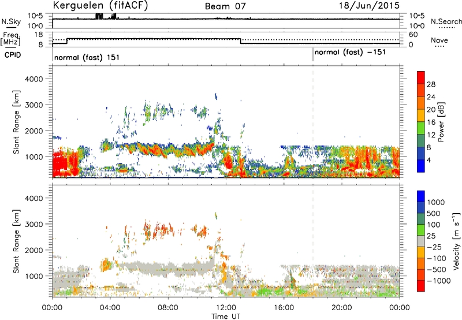Viewport: 462px width, 320px height.
Task: Click the '4000' tick on the power panel
Action: click(34, 79)
